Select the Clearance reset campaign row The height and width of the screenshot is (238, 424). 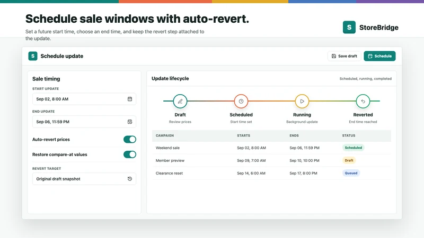pos(271,173)
